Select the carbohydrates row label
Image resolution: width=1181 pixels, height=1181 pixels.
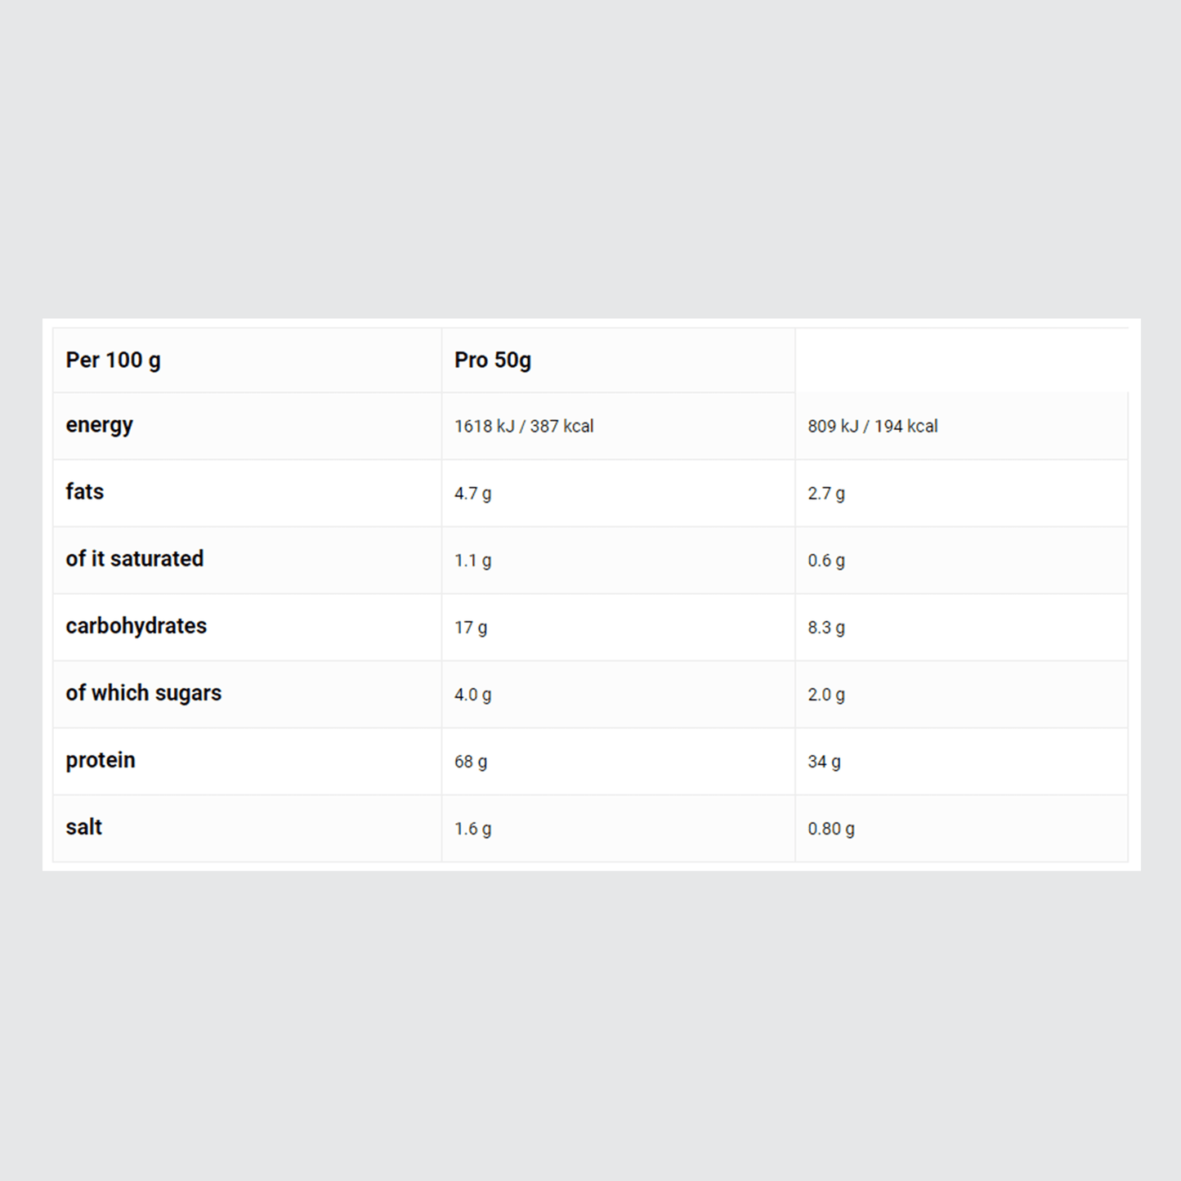(x=136, y=626)
